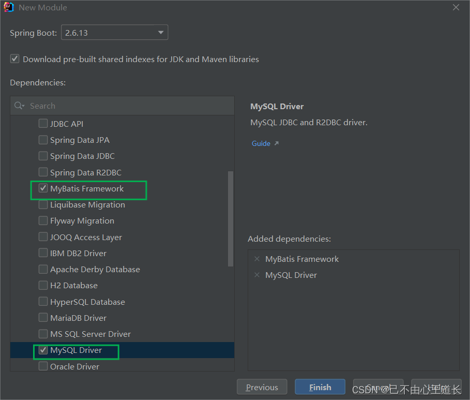The width and height of the screenshot is (470, 400).
Task: Open the Spring Boot version dropdown
Action: pyautogui.click(x=114, y=33)
